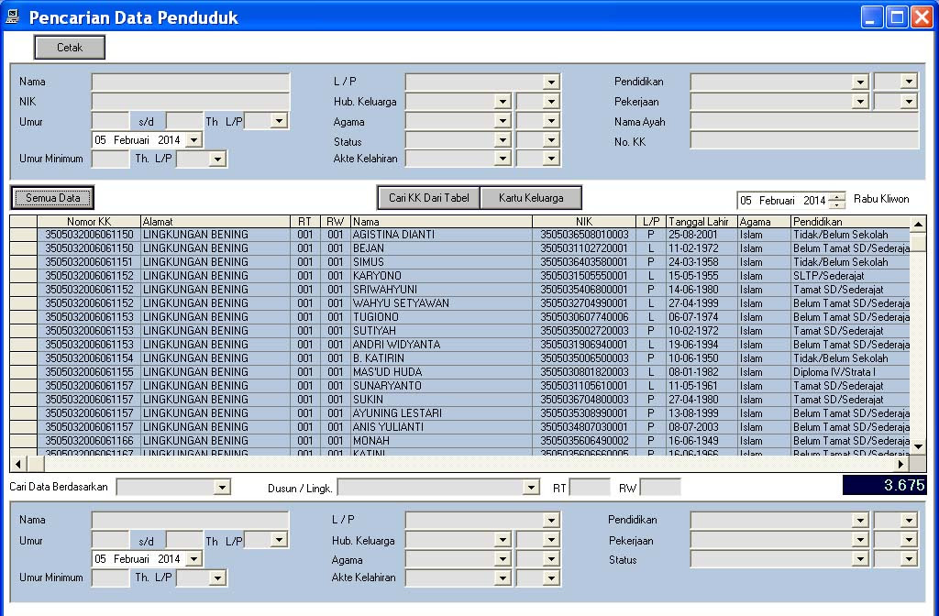Open the Kartu Keluarga button
Viewport: 939px width, 616px height.
531,198
